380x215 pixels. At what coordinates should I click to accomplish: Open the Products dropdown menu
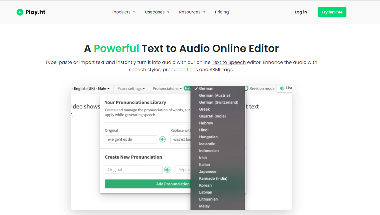(x=124, y=12)
